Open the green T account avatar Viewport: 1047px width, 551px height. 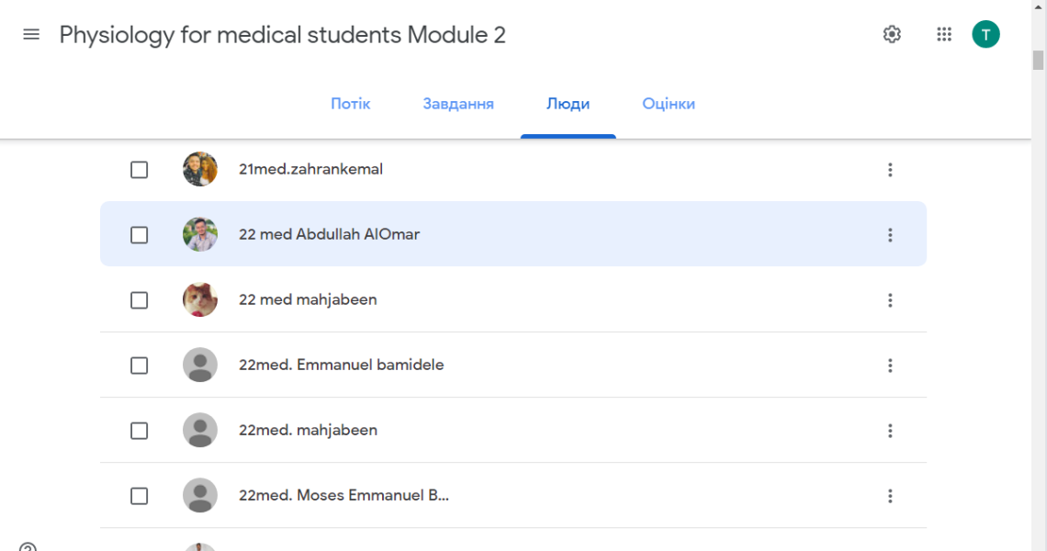[x=985, y=35]
